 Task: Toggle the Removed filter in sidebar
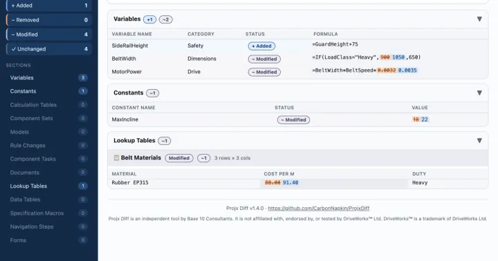[x=49, y=20]
